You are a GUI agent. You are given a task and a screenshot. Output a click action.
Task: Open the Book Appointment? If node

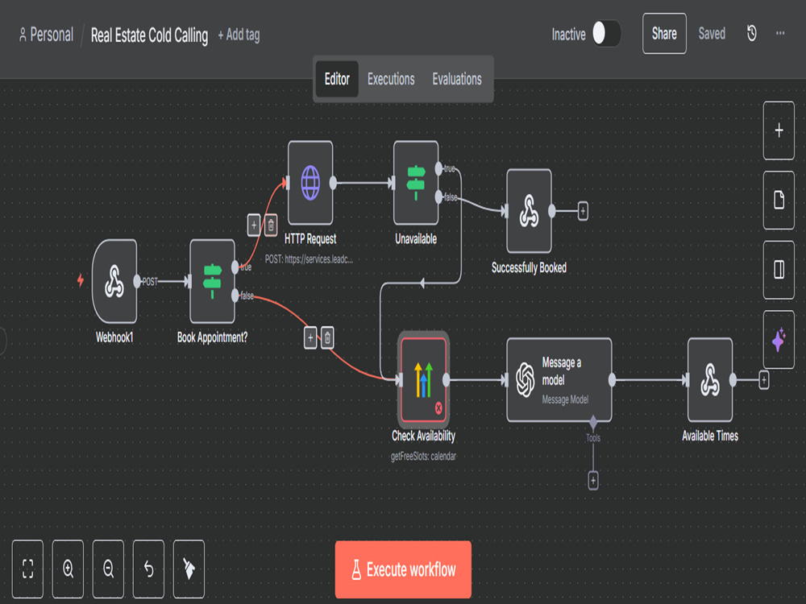point(212,281)
